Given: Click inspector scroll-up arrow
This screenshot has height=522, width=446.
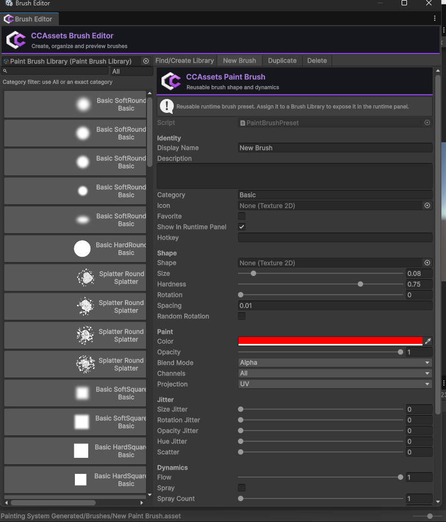Looking at the screenshot, I should pos(437,71).
